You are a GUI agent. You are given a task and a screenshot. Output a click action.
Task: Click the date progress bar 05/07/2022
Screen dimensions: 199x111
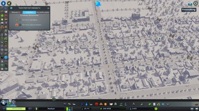point(16,109)
